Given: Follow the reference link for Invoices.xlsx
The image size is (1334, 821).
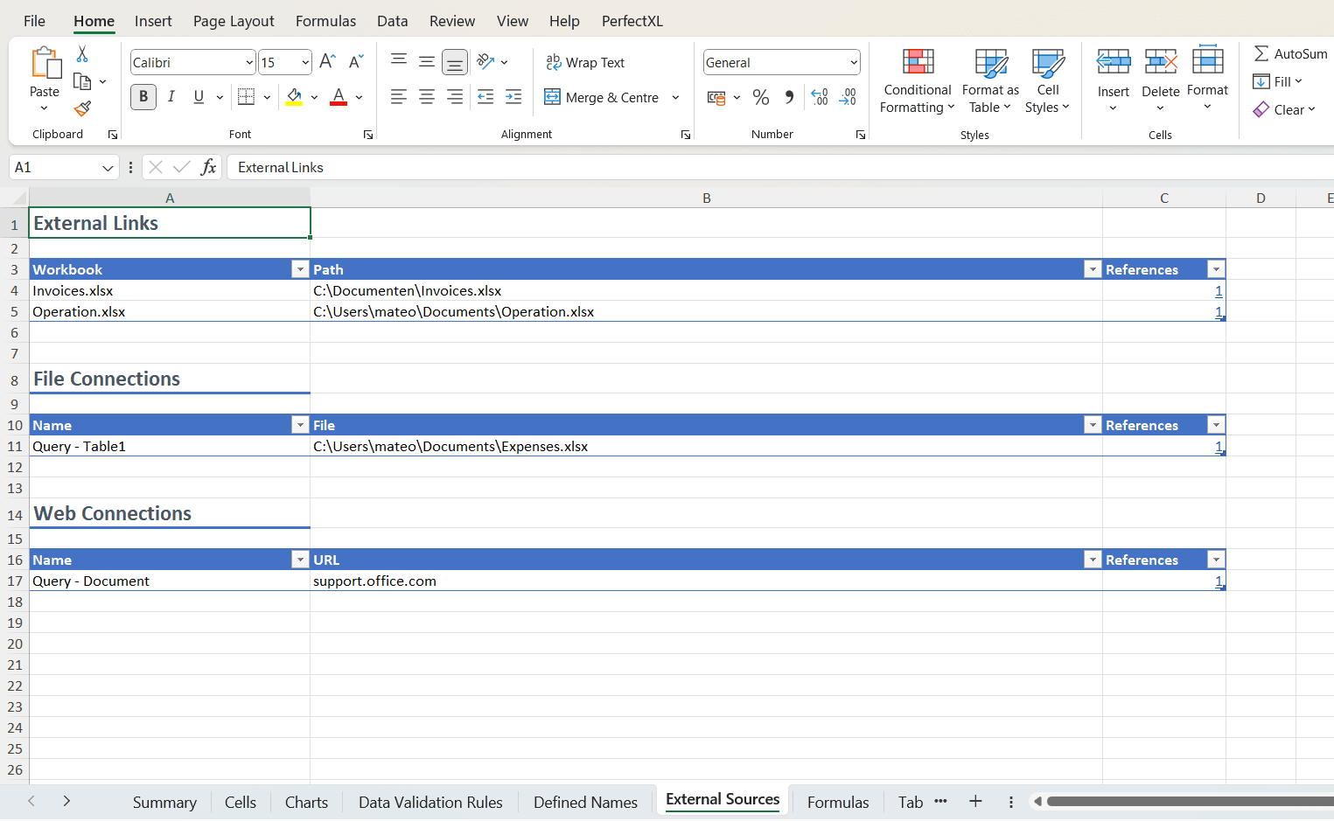Looking at the screenshot, I should tap(1219, 290).
